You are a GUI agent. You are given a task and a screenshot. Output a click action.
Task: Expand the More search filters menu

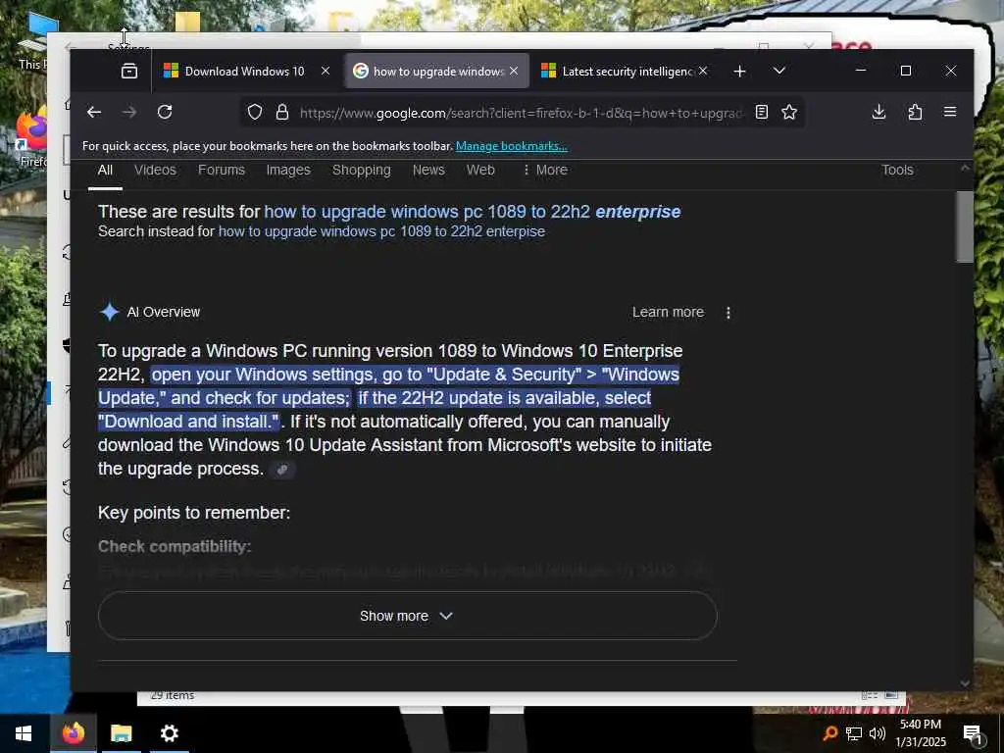(x=545, y=170)
